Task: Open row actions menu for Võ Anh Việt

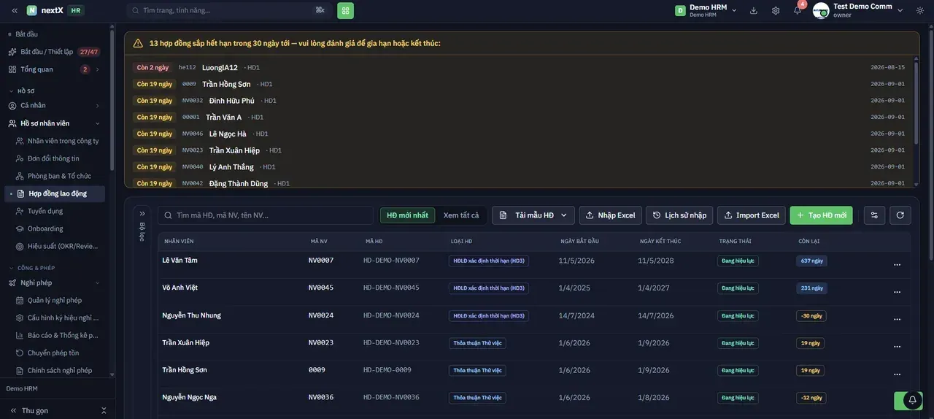Action: click(898, 291)
